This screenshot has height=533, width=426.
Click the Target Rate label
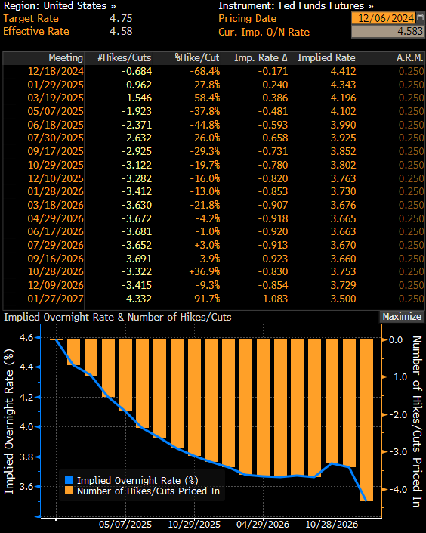click(x=31, y=18)
